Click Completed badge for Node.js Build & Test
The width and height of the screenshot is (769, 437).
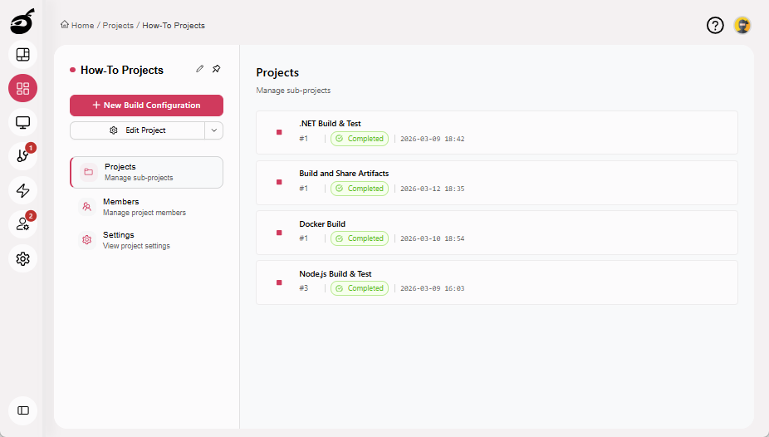point(360,288)
